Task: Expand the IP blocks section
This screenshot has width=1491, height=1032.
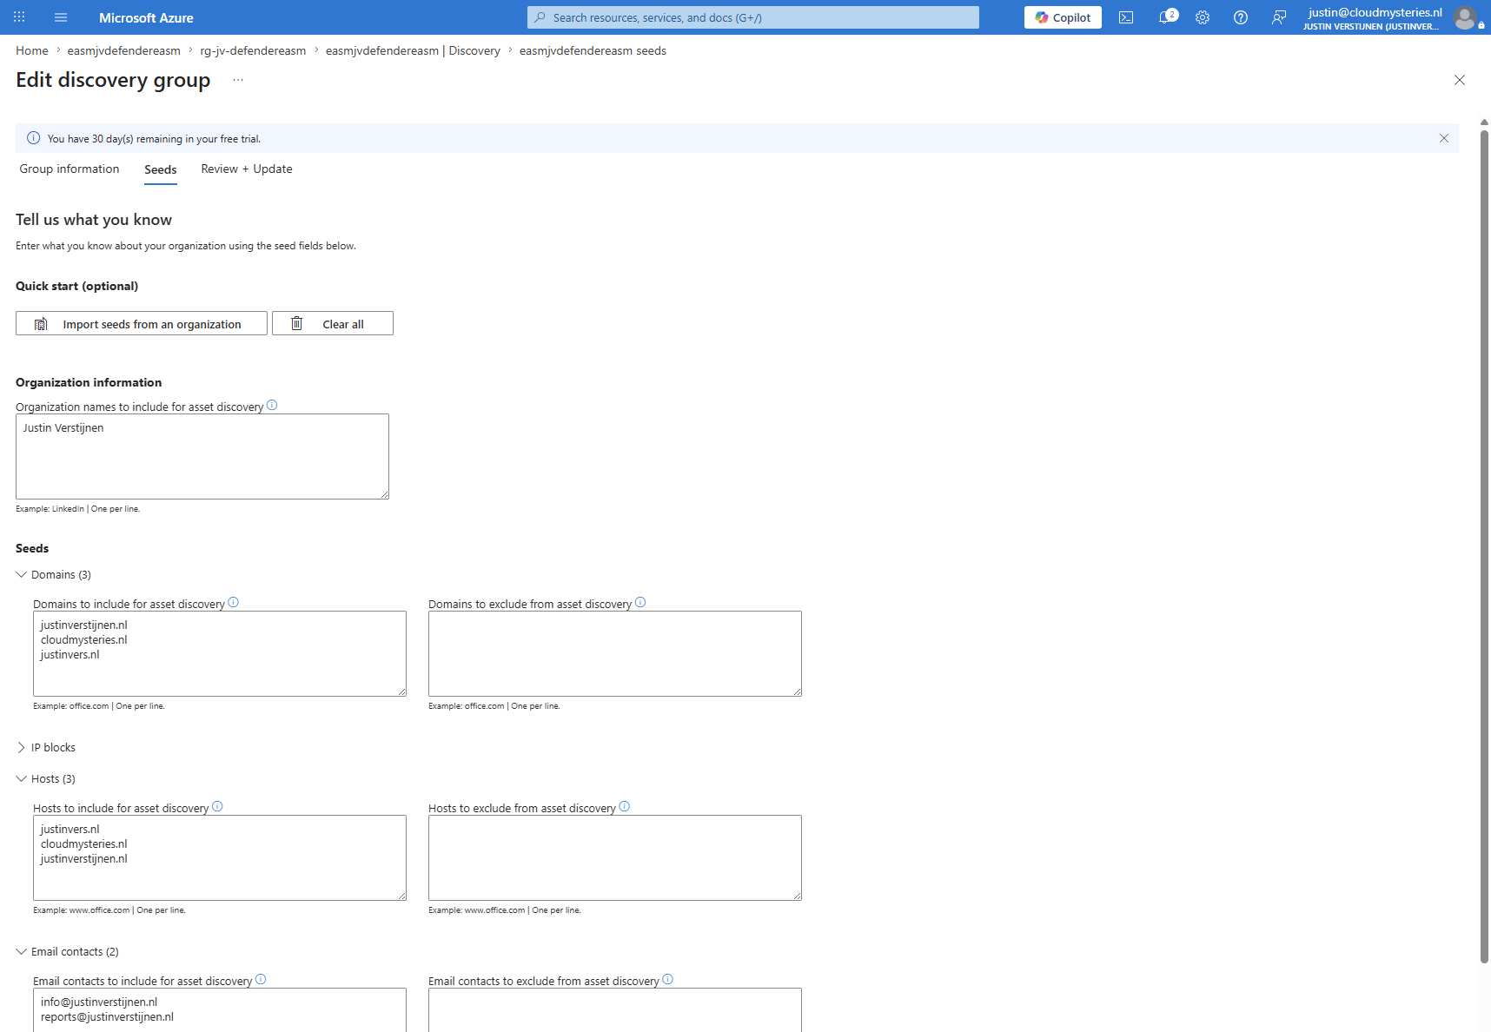Action: (x=46, y=748)
